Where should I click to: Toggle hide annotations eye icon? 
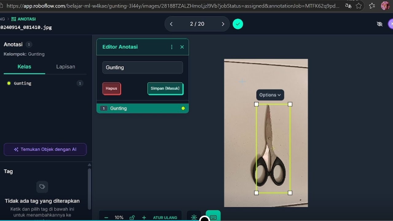(x=379, y=24)
